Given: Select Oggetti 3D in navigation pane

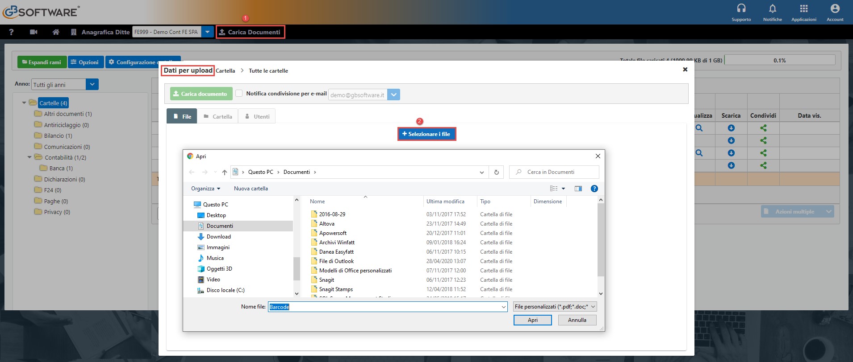Looking at the screenshot, I should (x=219, y=269).
